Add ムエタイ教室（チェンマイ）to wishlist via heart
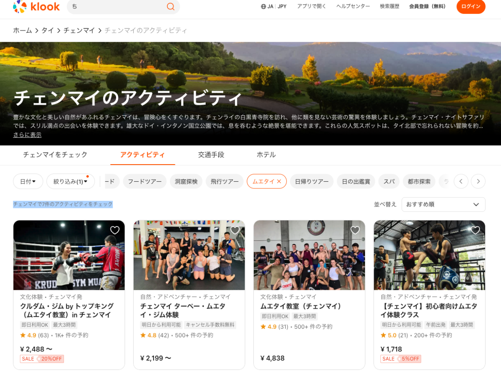This screenshot has width=501, height=376. tap(355, 230)
